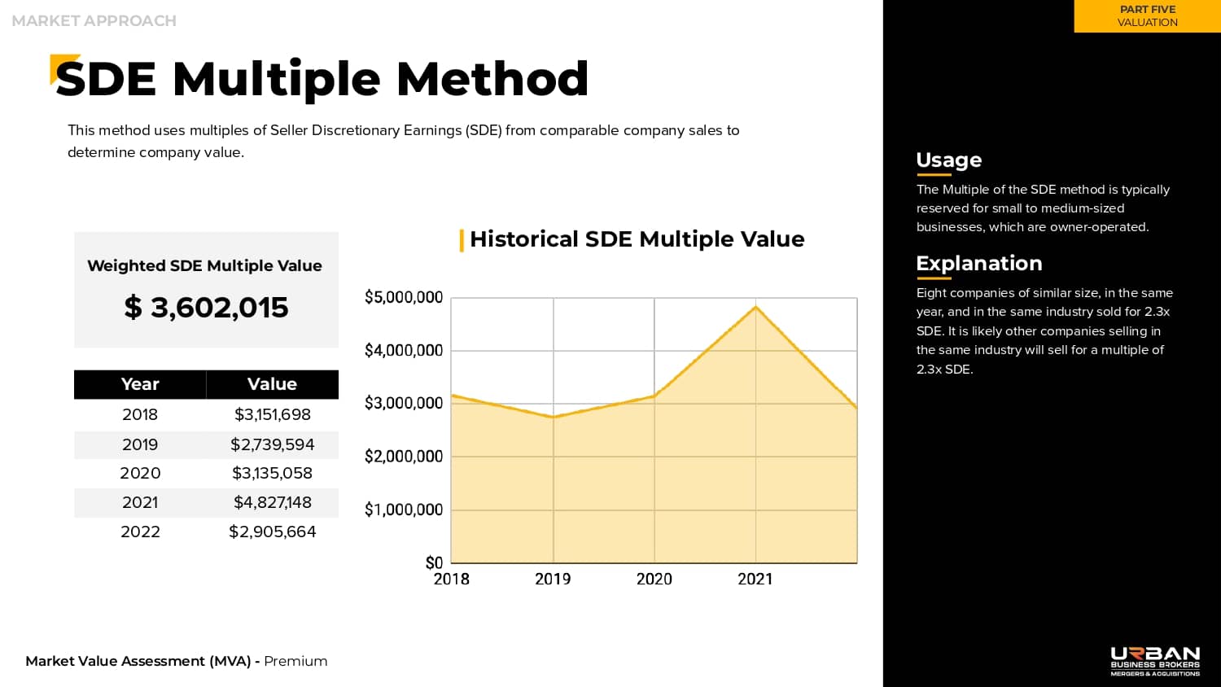Screen dimensions: 1221x687
Task: Click the yellow bar beside the chart title
Action: coord(462,240)
